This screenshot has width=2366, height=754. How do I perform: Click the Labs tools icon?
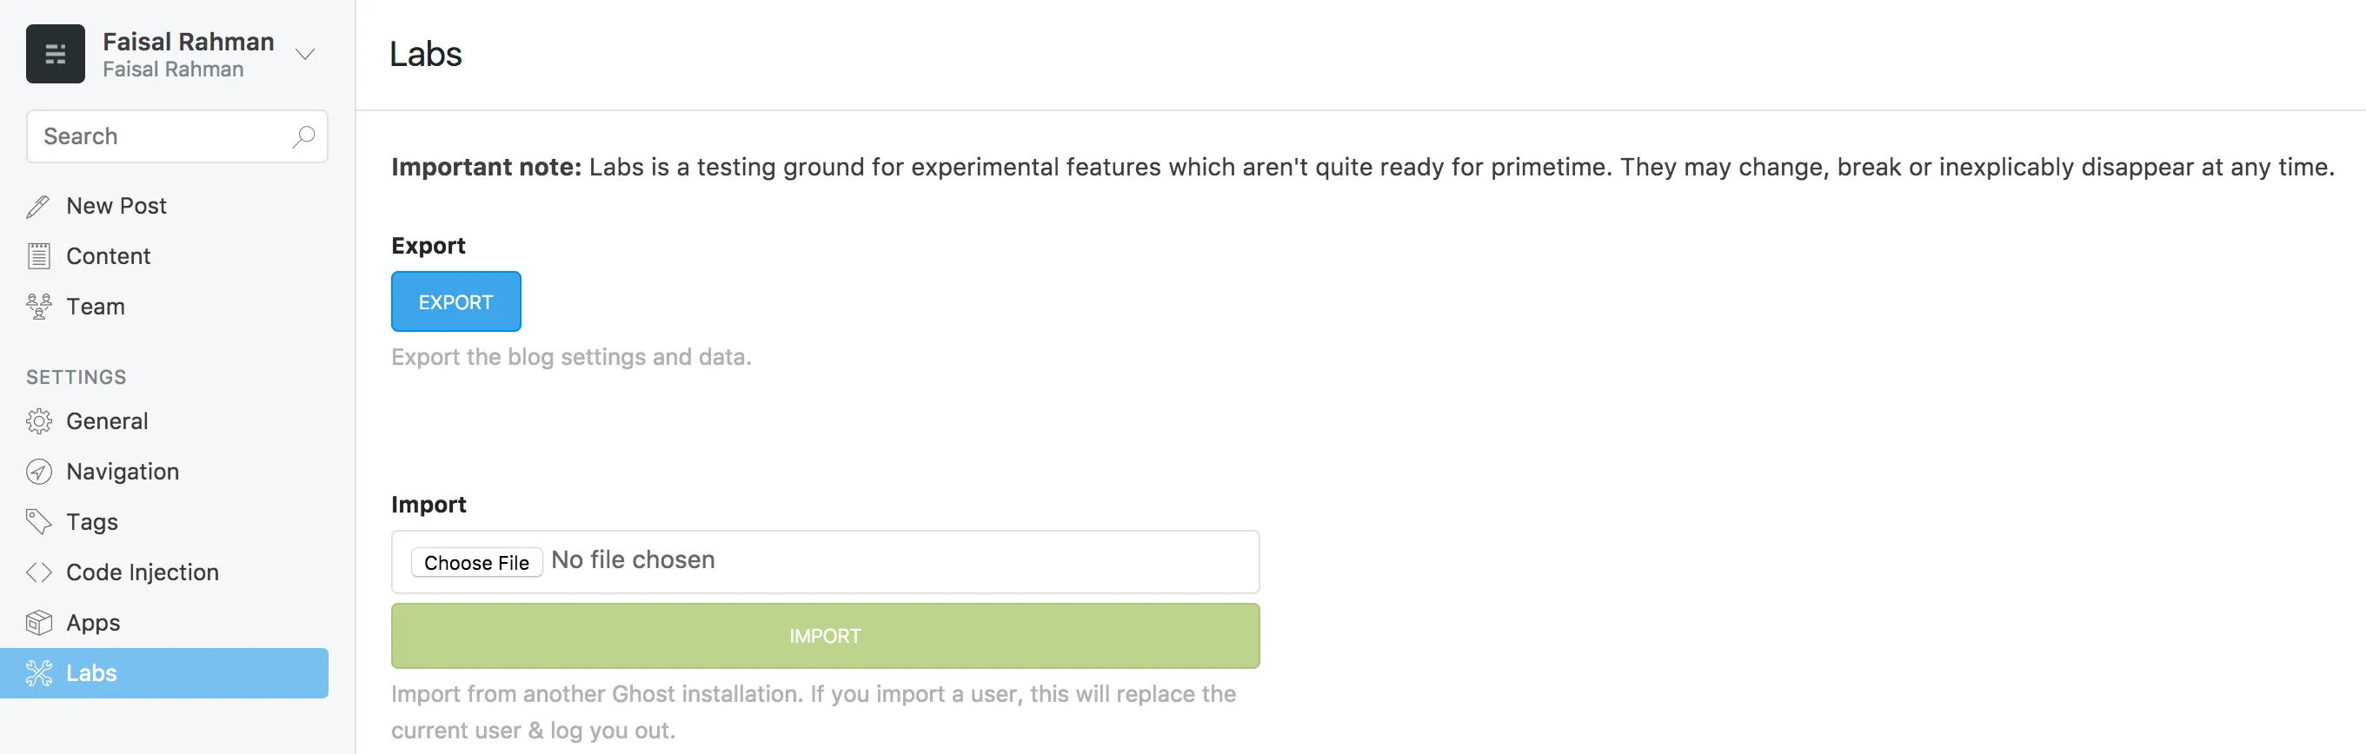click(38, 673)
